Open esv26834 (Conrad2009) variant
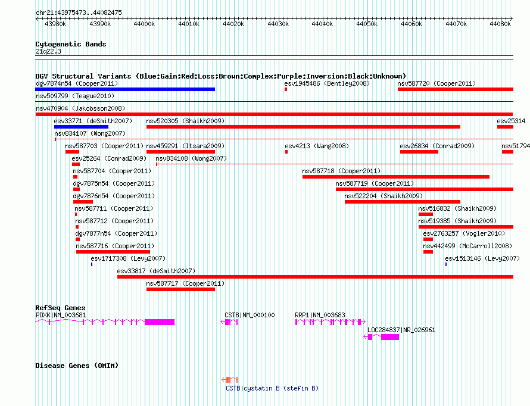Screen dimensions: 530x406 [x=437, y=146]
